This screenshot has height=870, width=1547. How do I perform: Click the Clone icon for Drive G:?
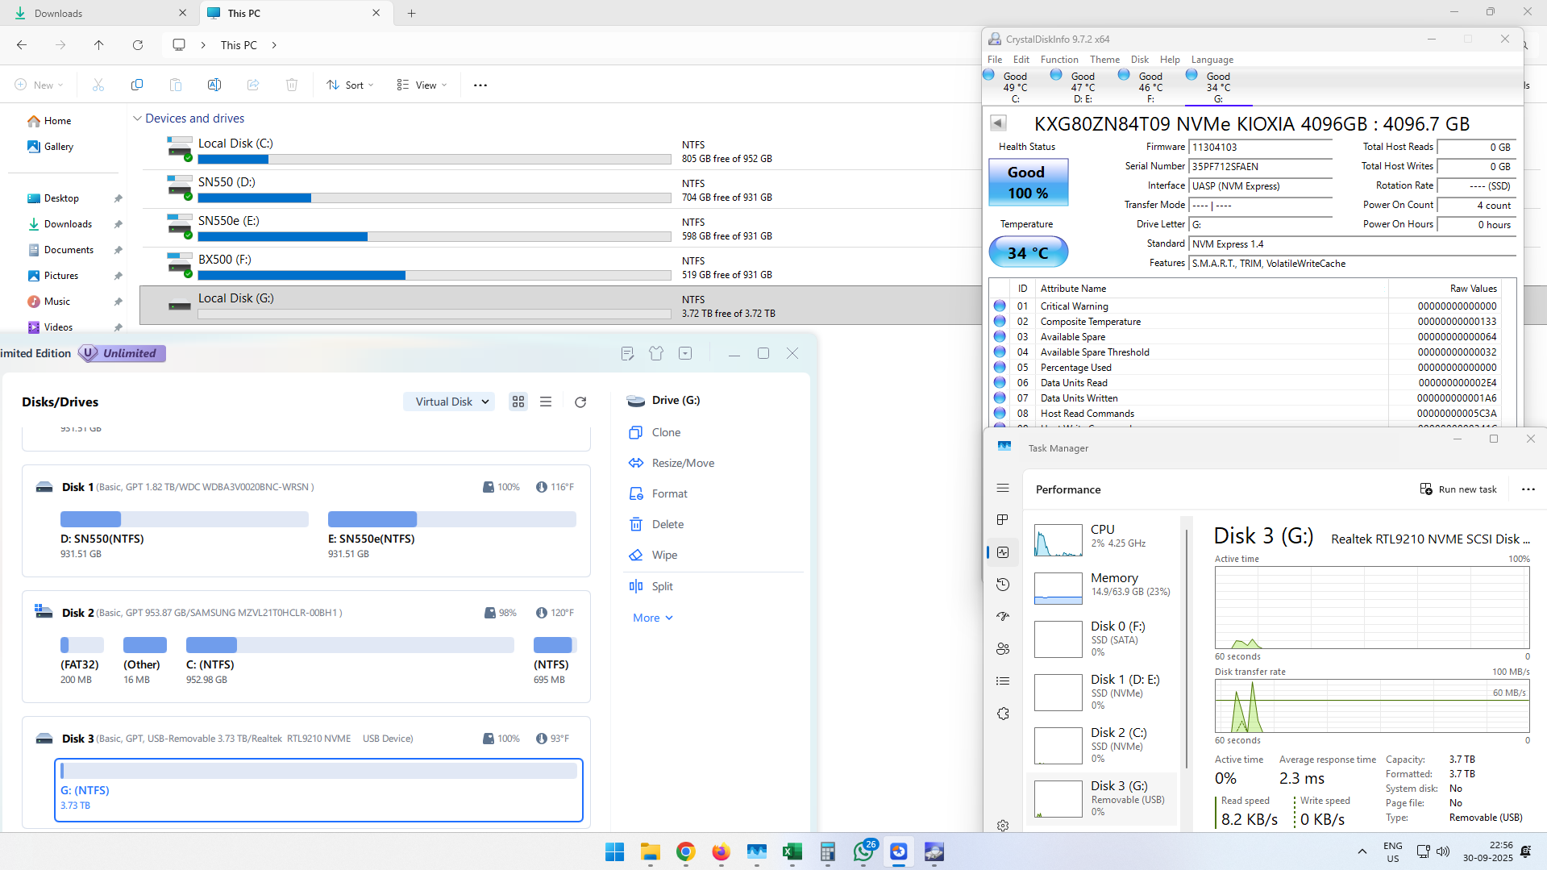coord(636,433)
